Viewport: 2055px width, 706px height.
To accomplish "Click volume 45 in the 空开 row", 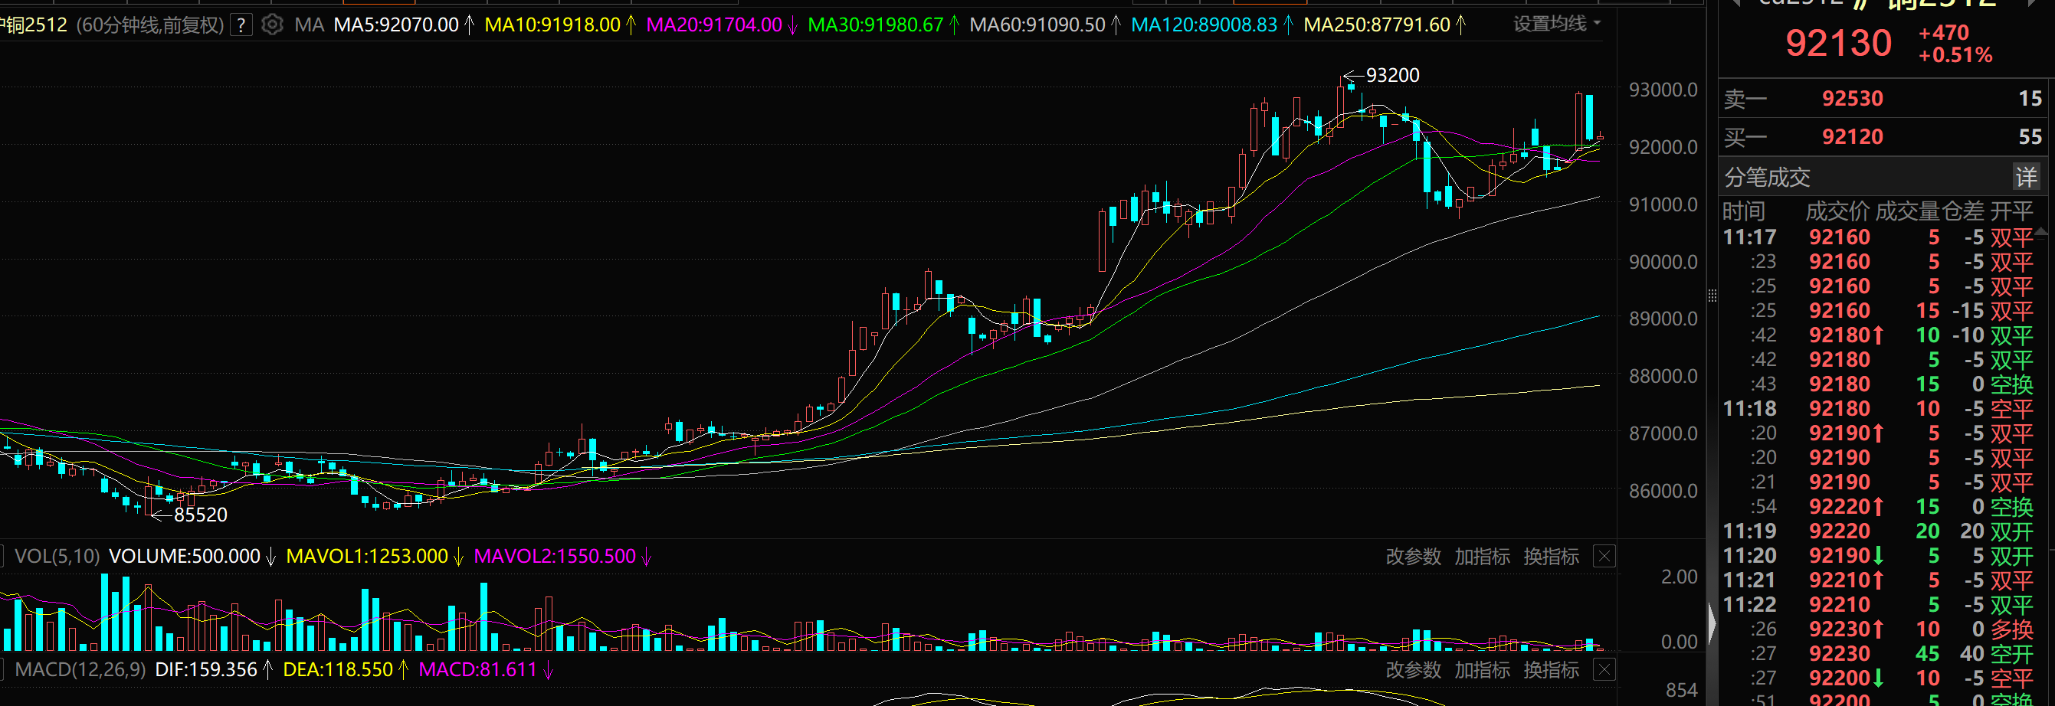I will 1927,653.
